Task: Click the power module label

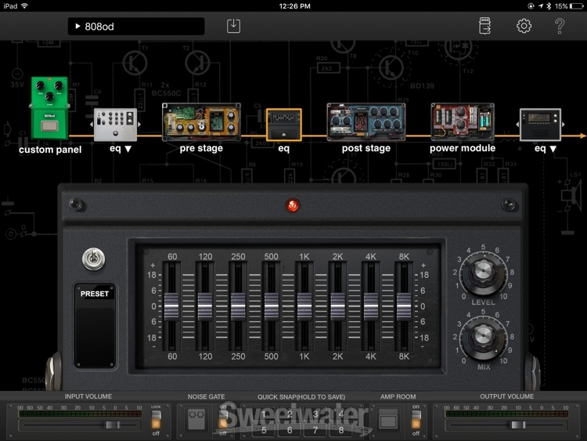Action: tap(463, 148)
